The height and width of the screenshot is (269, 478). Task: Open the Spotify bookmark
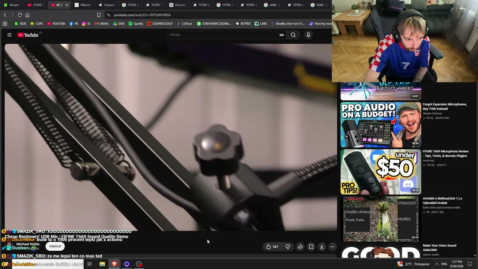click(136, 24)
